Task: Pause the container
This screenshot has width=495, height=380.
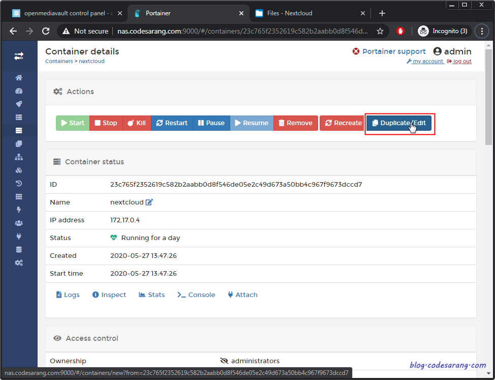Action: (211, 123)
